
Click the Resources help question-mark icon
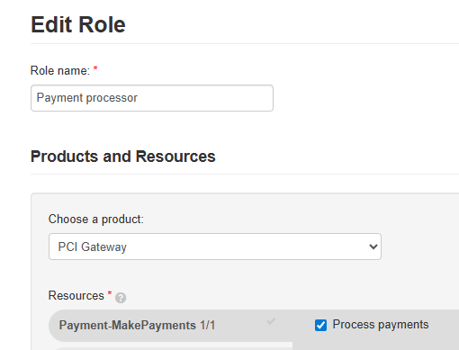(121, 298)
